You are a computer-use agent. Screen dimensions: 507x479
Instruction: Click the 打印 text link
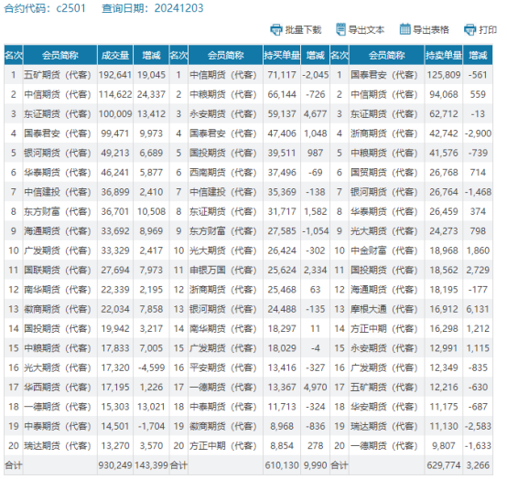(x=488, y=30)
